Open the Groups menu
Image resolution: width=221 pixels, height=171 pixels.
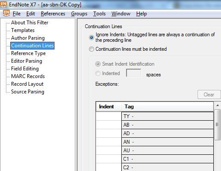pos(79,14)
